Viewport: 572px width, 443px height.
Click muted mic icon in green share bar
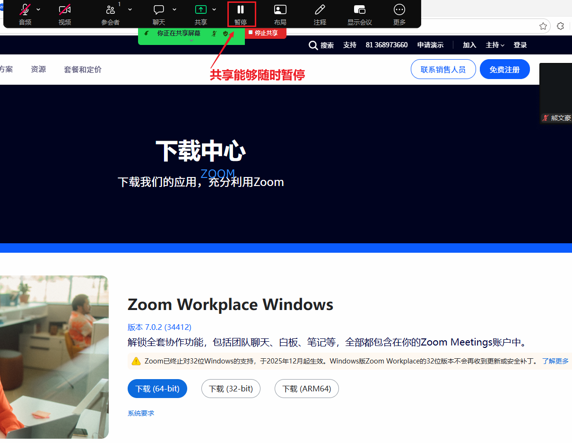[x=214, y=34]
